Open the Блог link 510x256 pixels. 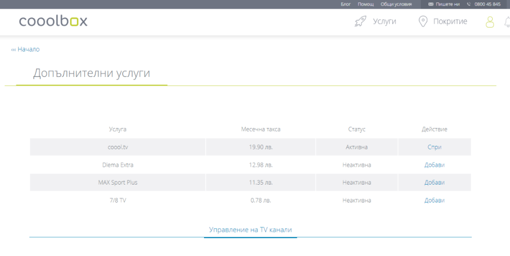pyautogui.click(x=346, y=4)
